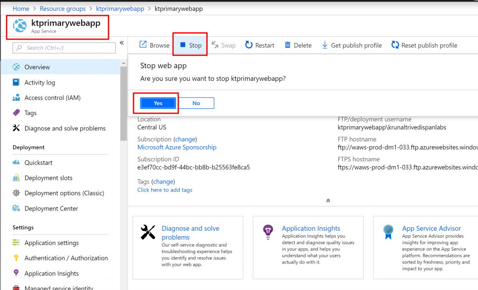This screenshot has width=478, height=290.
Task: Select the FTP/deployment username value
Action: pyautogui.click(x=392, y=127)
